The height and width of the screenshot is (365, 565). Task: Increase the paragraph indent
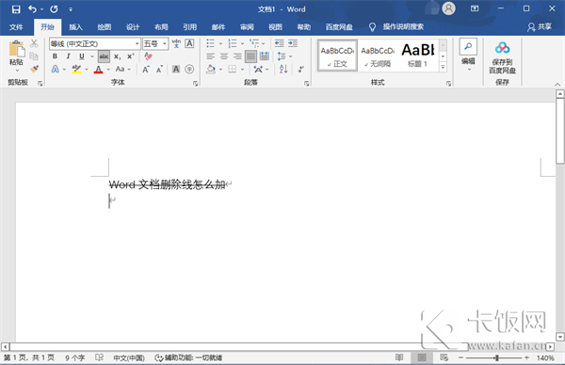pos(293,43)
